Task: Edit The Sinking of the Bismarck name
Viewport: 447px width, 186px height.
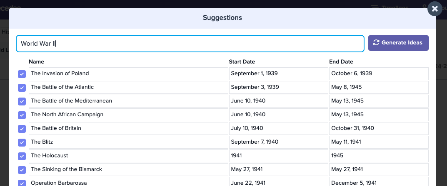Action: pyautogui.click(x=128, y=169)
